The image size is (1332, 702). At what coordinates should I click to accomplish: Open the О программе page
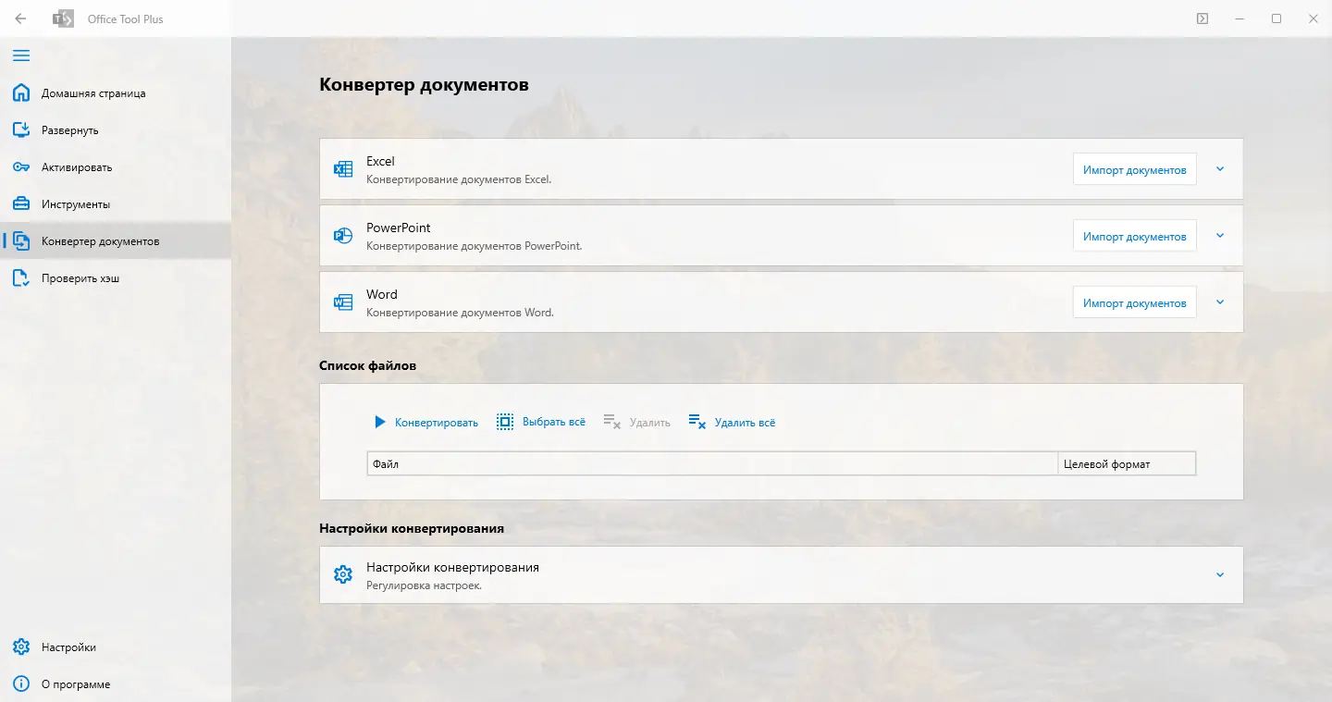[x=116, y=684]
